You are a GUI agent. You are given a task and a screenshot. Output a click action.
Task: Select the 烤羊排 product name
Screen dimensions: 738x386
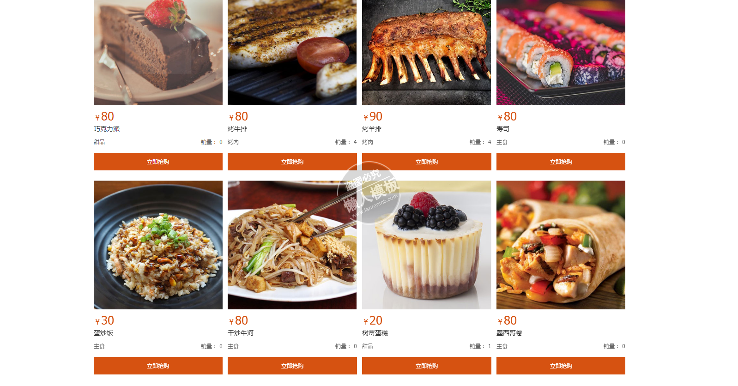(372, 129)
